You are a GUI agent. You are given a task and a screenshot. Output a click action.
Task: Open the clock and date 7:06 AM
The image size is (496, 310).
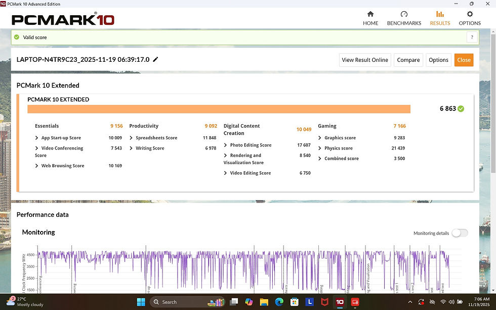tap(479, 302)
